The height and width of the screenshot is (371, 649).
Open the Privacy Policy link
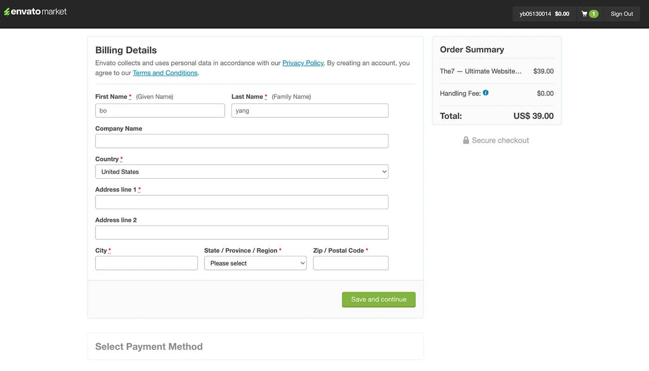[x=303, y=63]
